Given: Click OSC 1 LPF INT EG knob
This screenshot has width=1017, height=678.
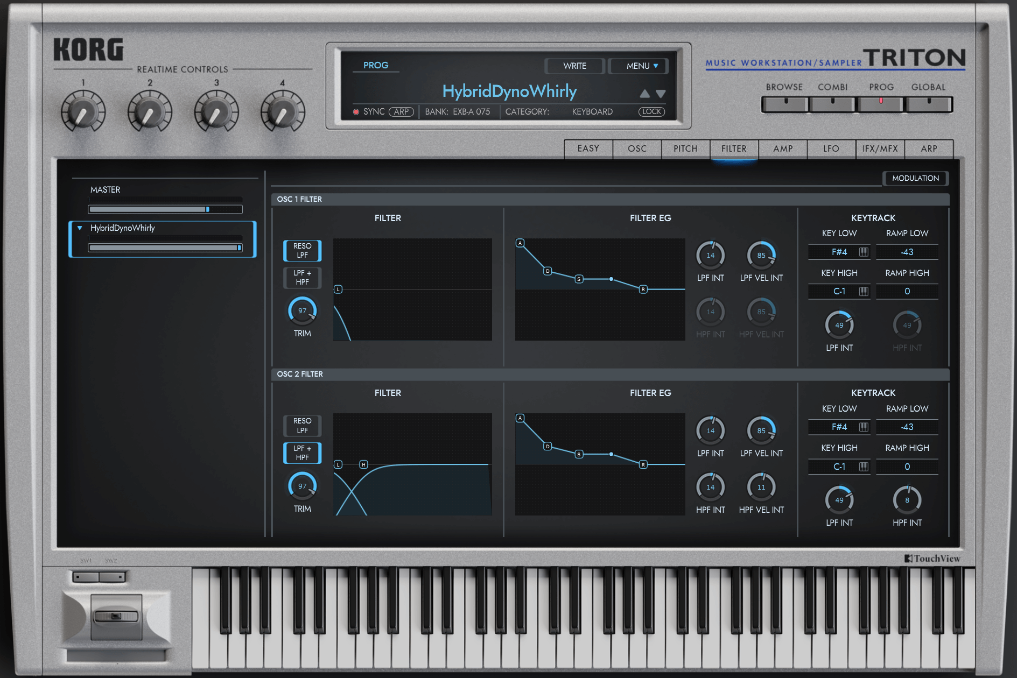Looking at the screenshot, I should pyautogui.click(x=711, y=255).
